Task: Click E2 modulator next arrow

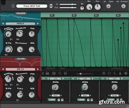Action: click(93, 79)
